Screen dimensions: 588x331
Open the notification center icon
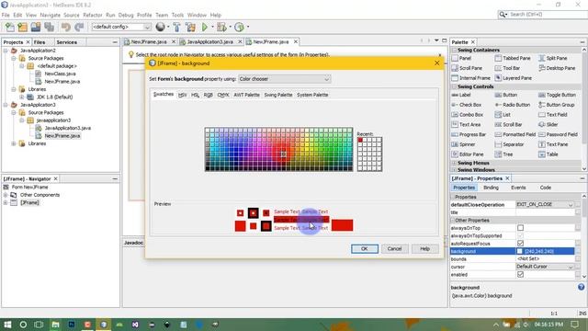(x=574, y=325)
